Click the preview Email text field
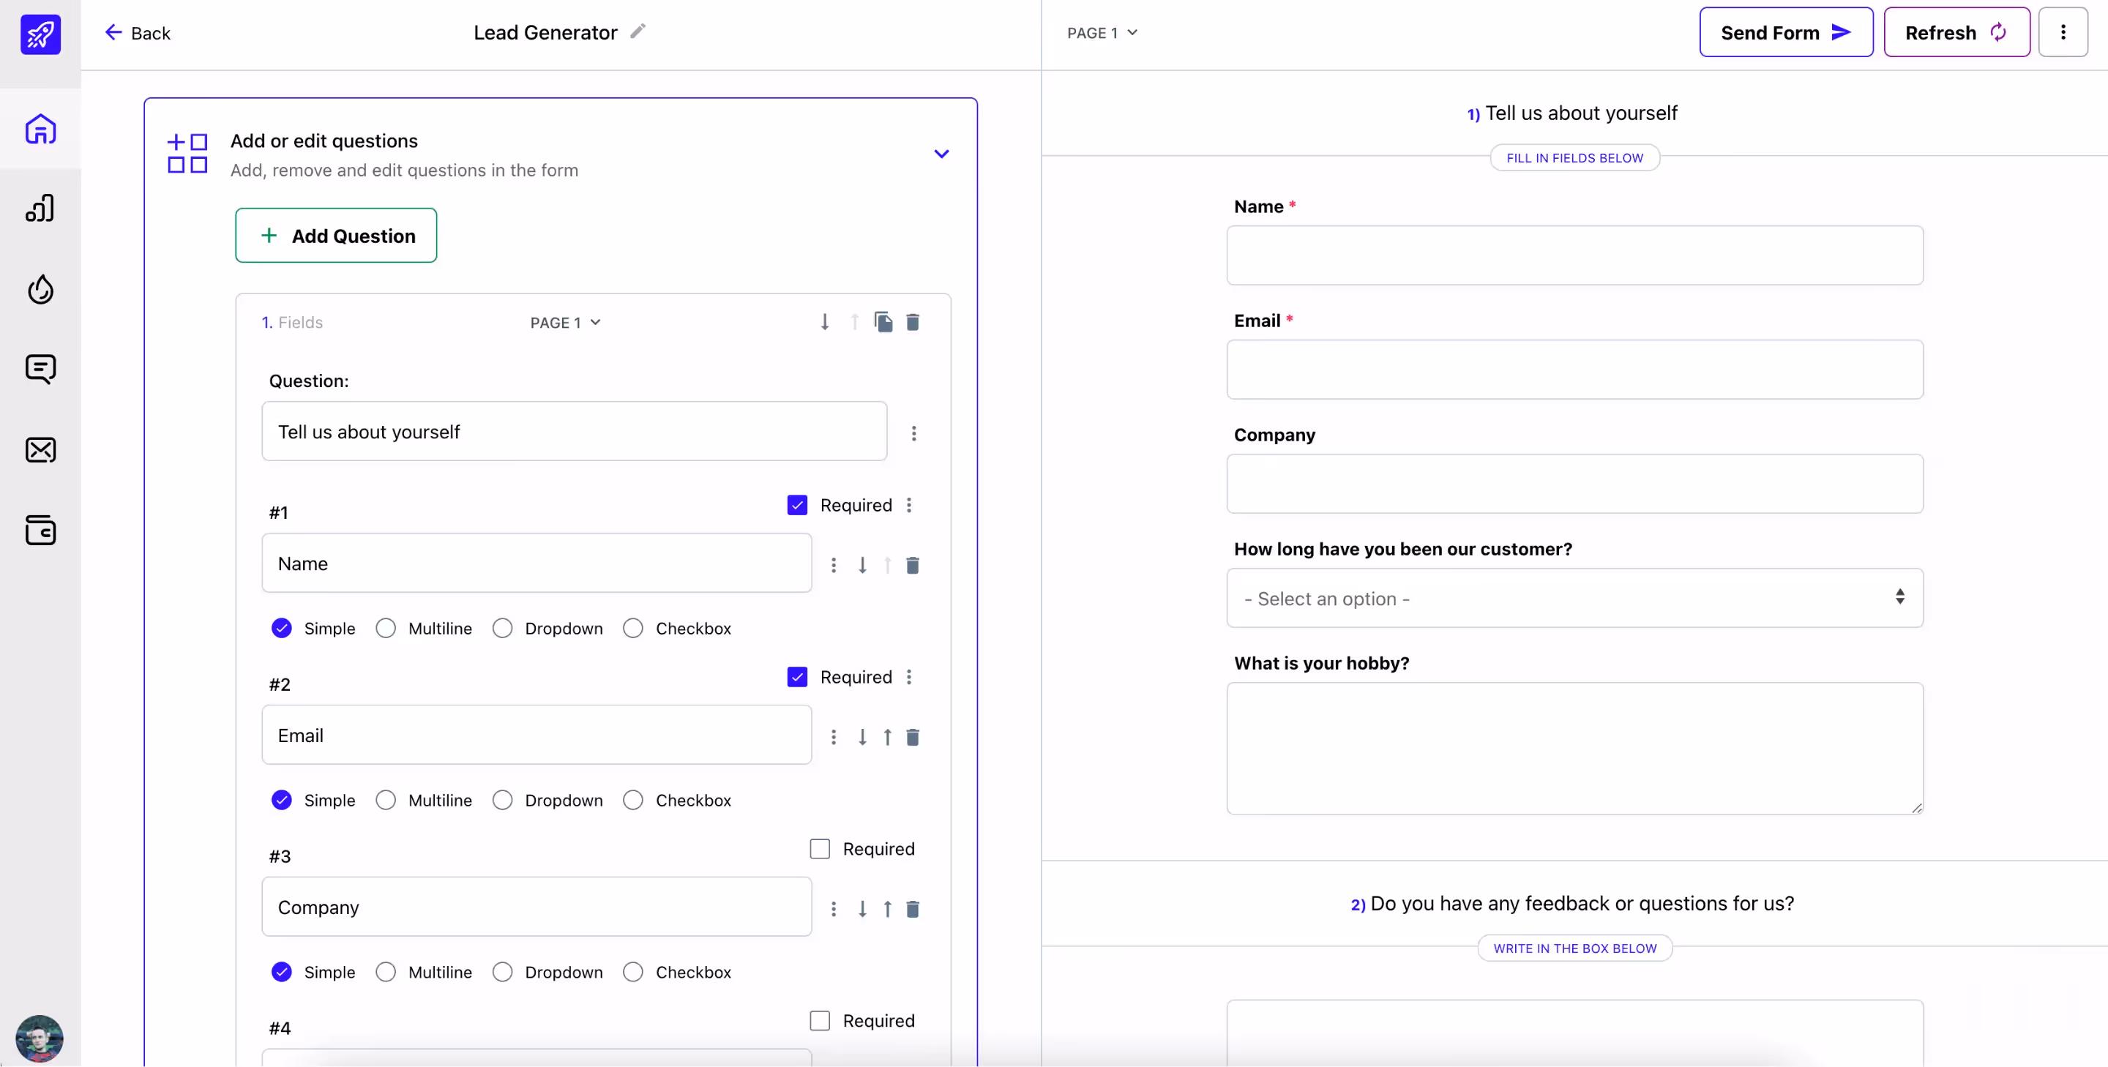The height and width of the screenshot is (1067, 2108). click(x=1574, y=370)
